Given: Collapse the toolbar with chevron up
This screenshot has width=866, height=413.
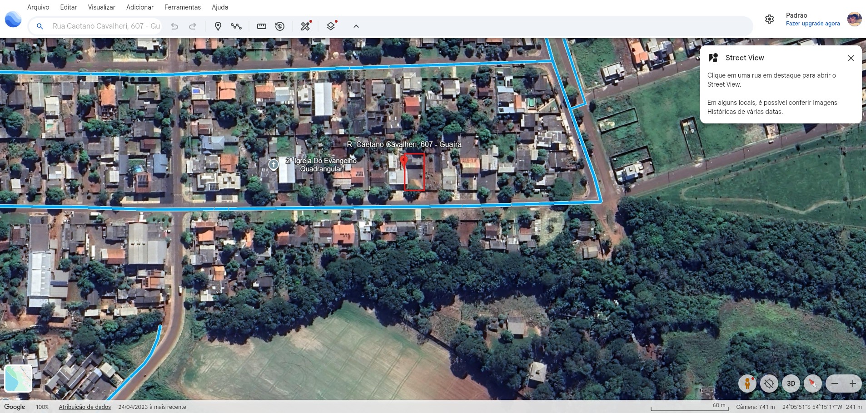Looking at the screenshot, I should click(x=356, y=26).
